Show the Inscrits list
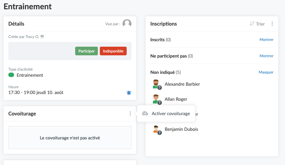The image size is (285, 165). coord(266,40)
